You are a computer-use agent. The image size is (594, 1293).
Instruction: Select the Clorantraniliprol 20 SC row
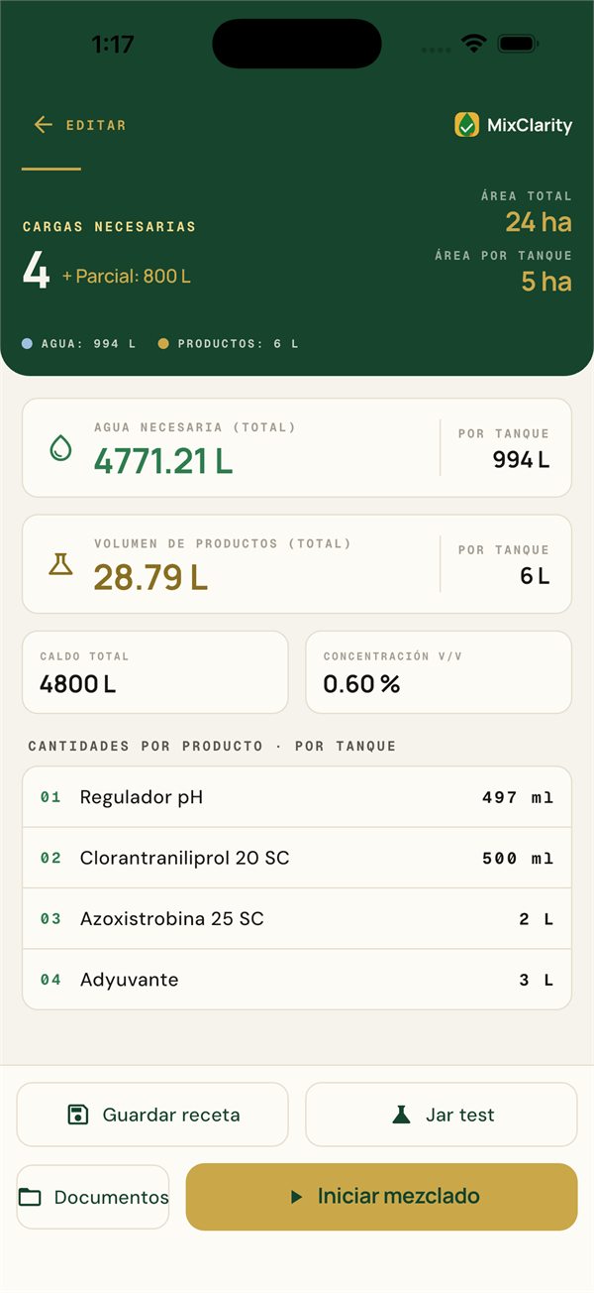(297, 858)
